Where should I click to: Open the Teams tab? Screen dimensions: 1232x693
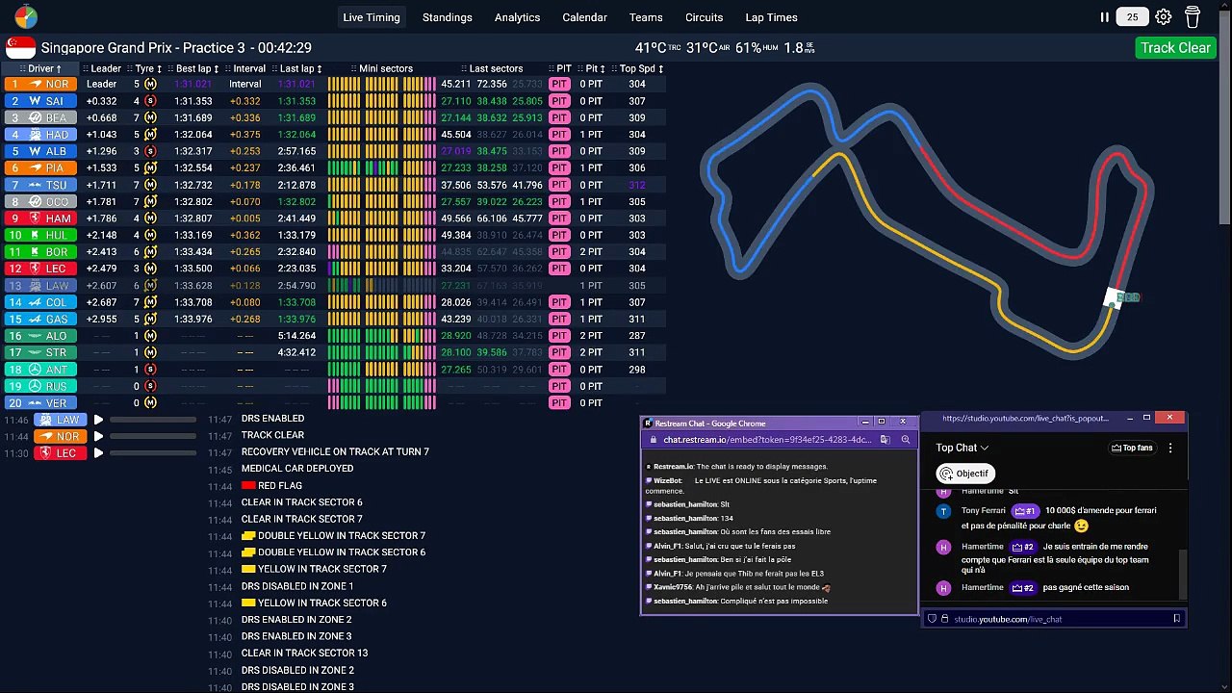click(646, 17)
